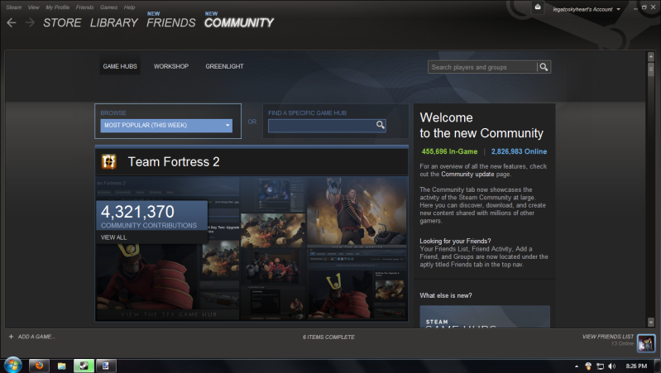This screenshot has width=661, height=373.
Task: Click the 455,696 In-Game text
Action: click(449, 151)
